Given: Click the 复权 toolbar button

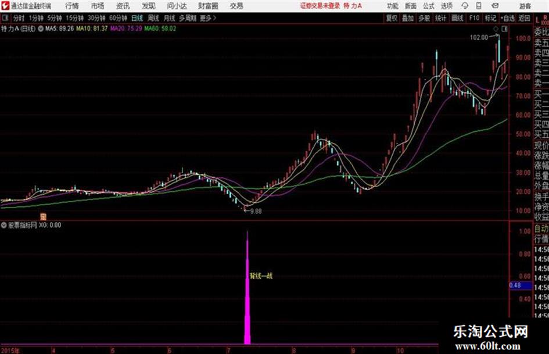Looking at the screenshot, I should coord(392,18).
